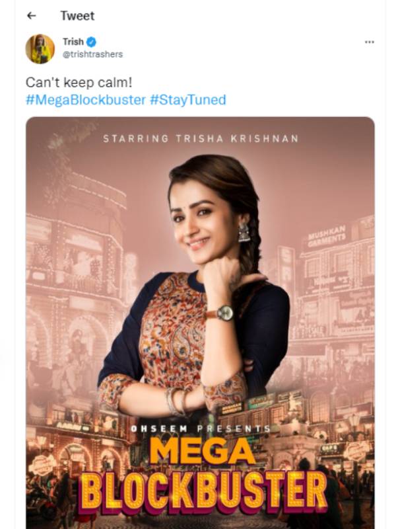Image resolution: width=396 pixels, height=529 pixels.
Task: Open the @trishtrashers handle
Action: point(92,54)
